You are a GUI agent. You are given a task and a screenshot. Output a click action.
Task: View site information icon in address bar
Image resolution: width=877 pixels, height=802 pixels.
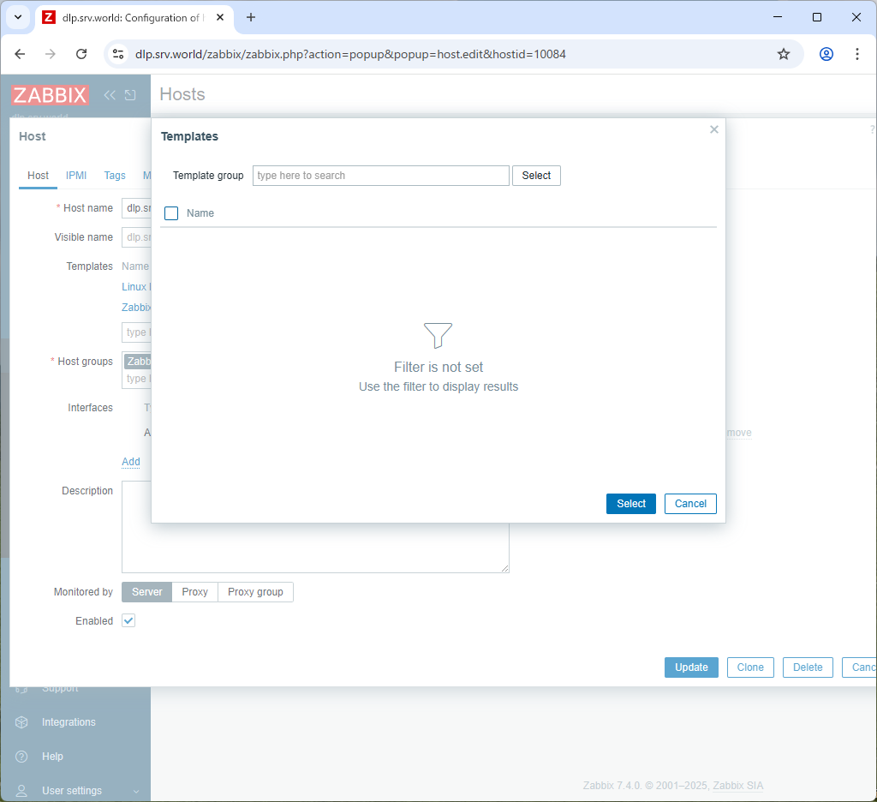tap(118, 54)
